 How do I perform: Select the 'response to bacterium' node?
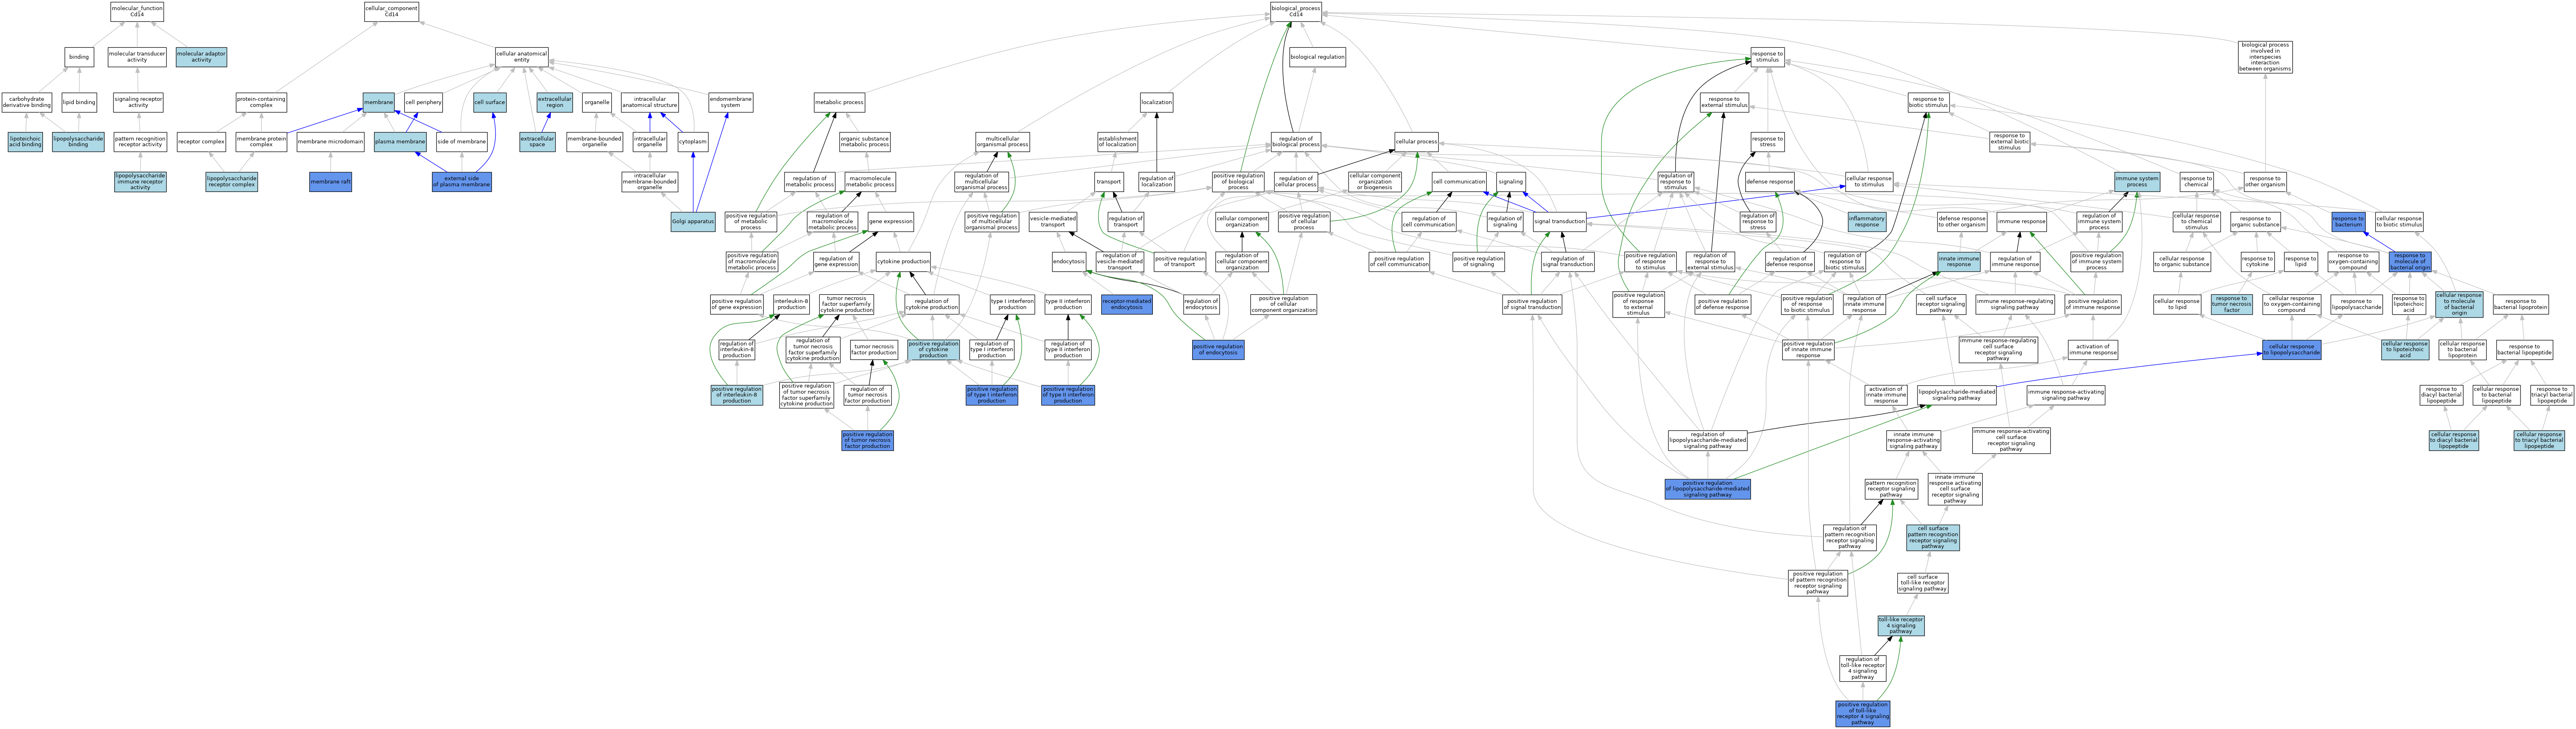2348,221
